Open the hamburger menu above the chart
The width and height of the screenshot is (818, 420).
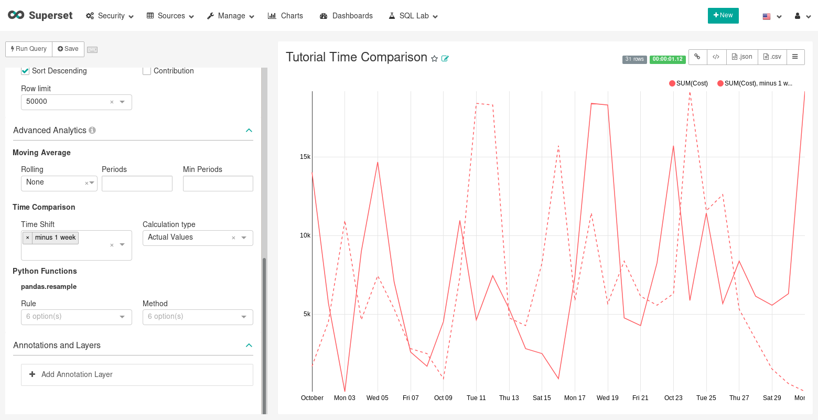(795, 57)
